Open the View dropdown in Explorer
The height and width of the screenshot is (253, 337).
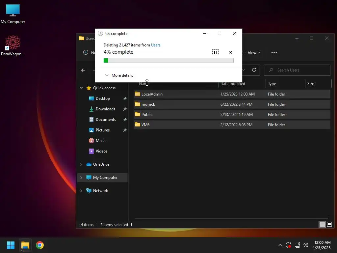[252, 52]
